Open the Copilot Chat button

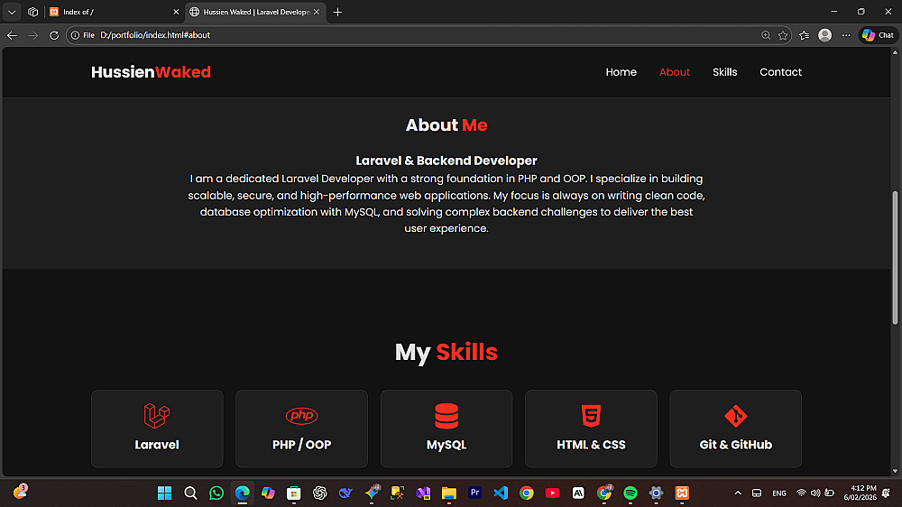tap(879, 35)
